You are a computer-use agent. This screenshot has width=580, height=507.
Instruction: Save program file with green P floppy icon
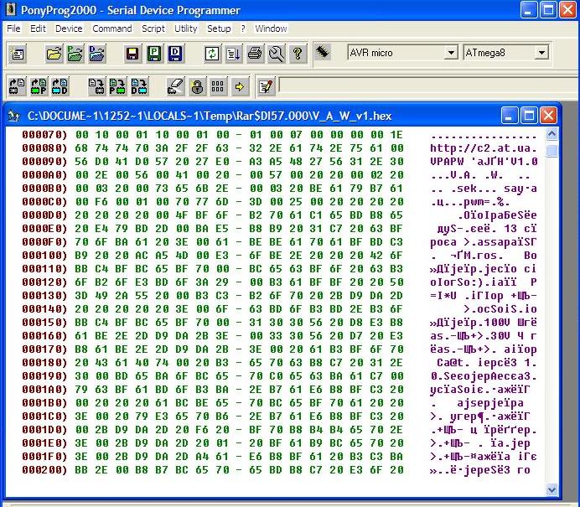point(154,54)
